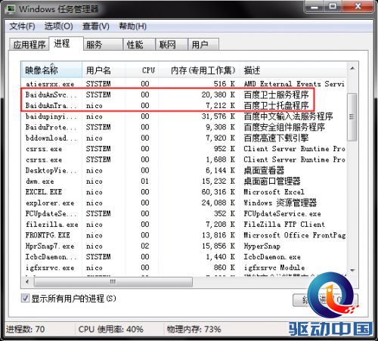Click the 31,576 K memory value
This screenshot has height=341, width=378.
[218, 116]
